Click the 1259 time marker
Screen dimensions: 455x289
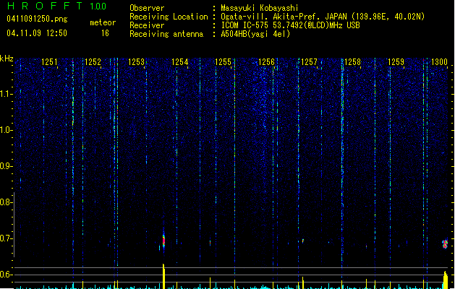pos(396,62)
